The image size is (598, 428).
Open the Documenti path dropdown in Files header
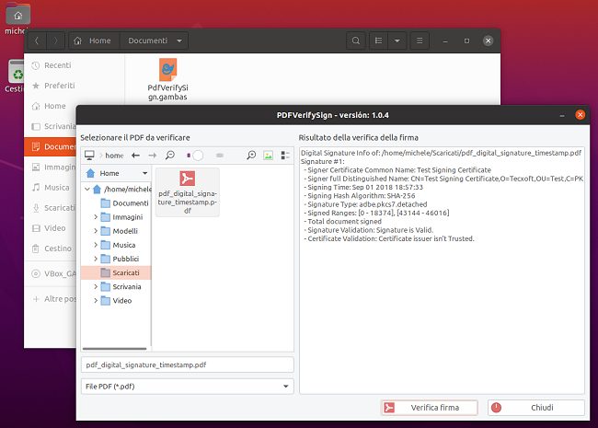pyautogui.click(x=154, y=40)
